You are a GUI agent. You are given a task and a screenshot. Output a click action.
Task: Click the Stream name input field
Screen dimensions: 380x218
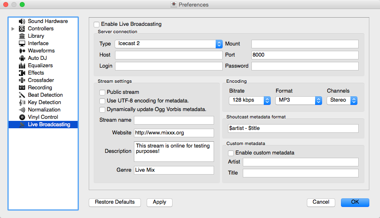[174, 120]
